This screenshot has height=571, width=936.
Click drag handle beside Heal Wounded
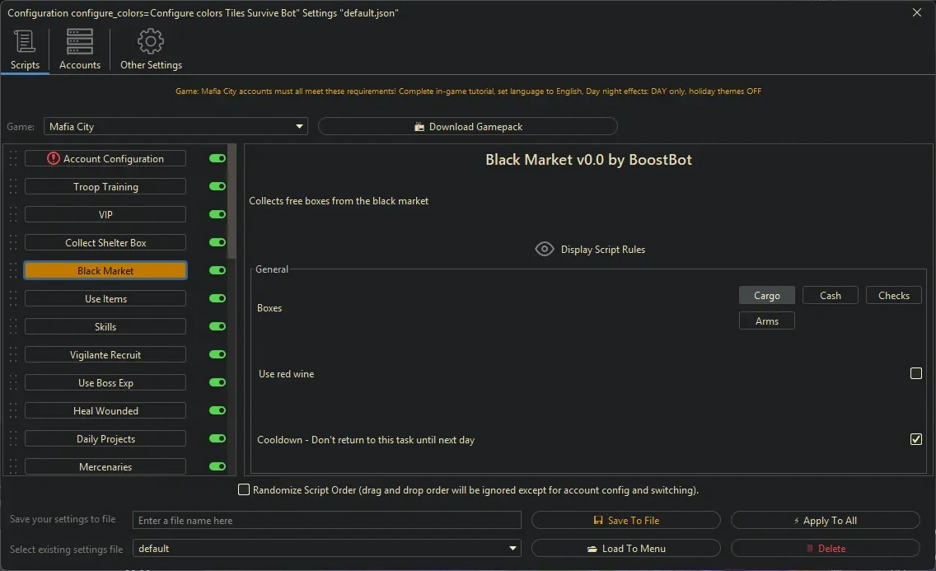click(13, 411)
